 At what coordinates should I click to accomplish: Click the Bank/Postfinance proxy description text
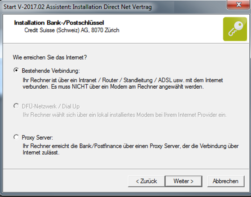[x=131, y=146]
